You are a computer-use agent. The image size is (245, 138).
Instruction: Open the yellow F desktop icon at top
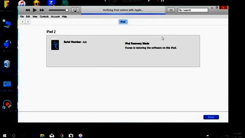click(7, 4)
